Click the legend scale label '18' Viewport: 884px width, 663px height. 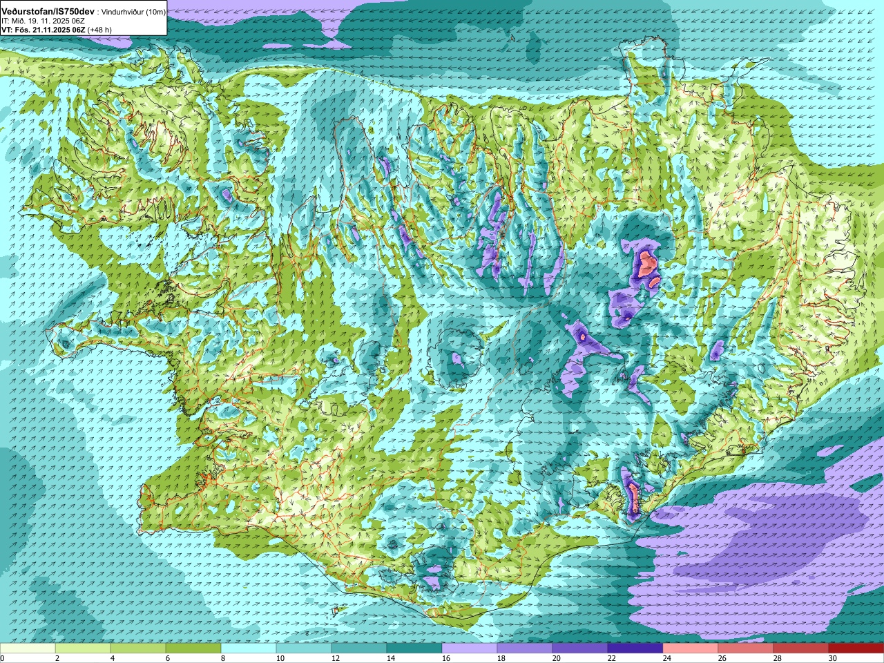click(501, 658)
